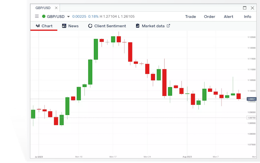Click the Mon 17 date on time axis
260x163 pixels.
[x=113, y=156]
